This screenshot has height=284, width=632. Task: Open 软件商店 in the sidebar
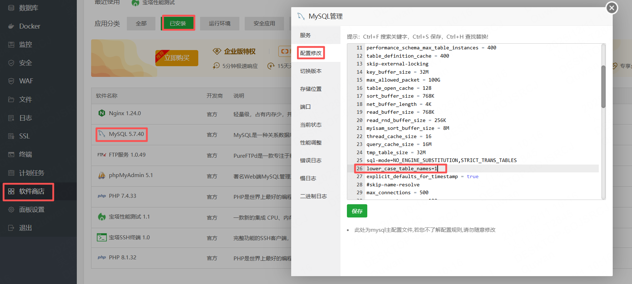(x=31, y=191)
